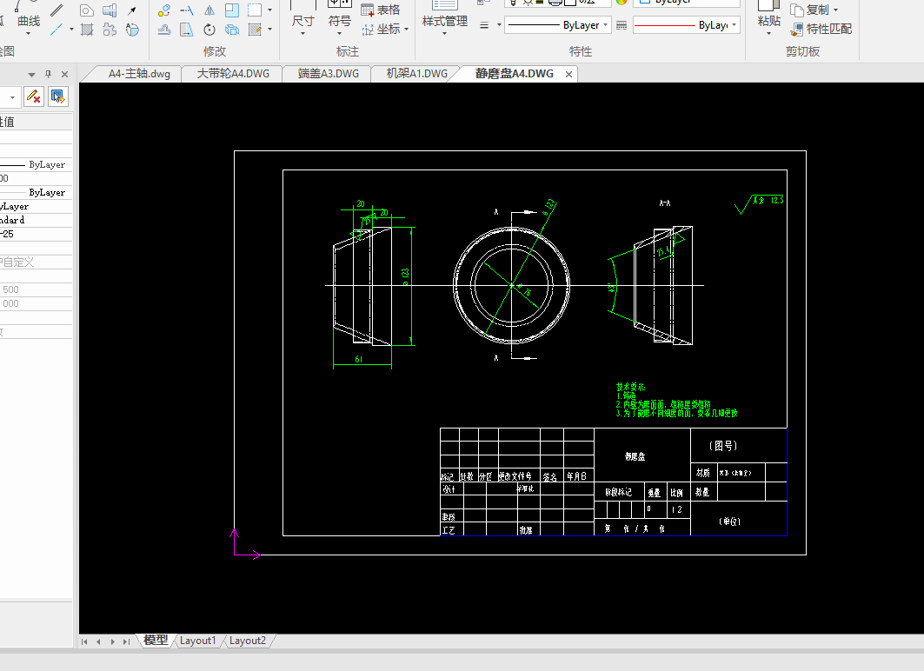This screenshot has width=924, height=671.
Task: Toggle the pickadd selection mode icon
Action: click(33, 96)
